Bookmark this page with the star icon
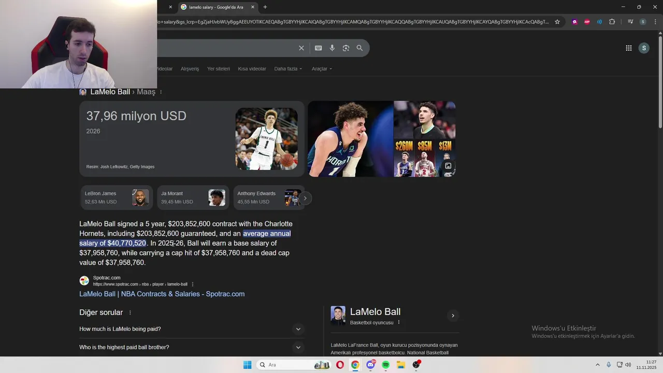Screen dimensions: 663x373 click(x=557, y=22)
